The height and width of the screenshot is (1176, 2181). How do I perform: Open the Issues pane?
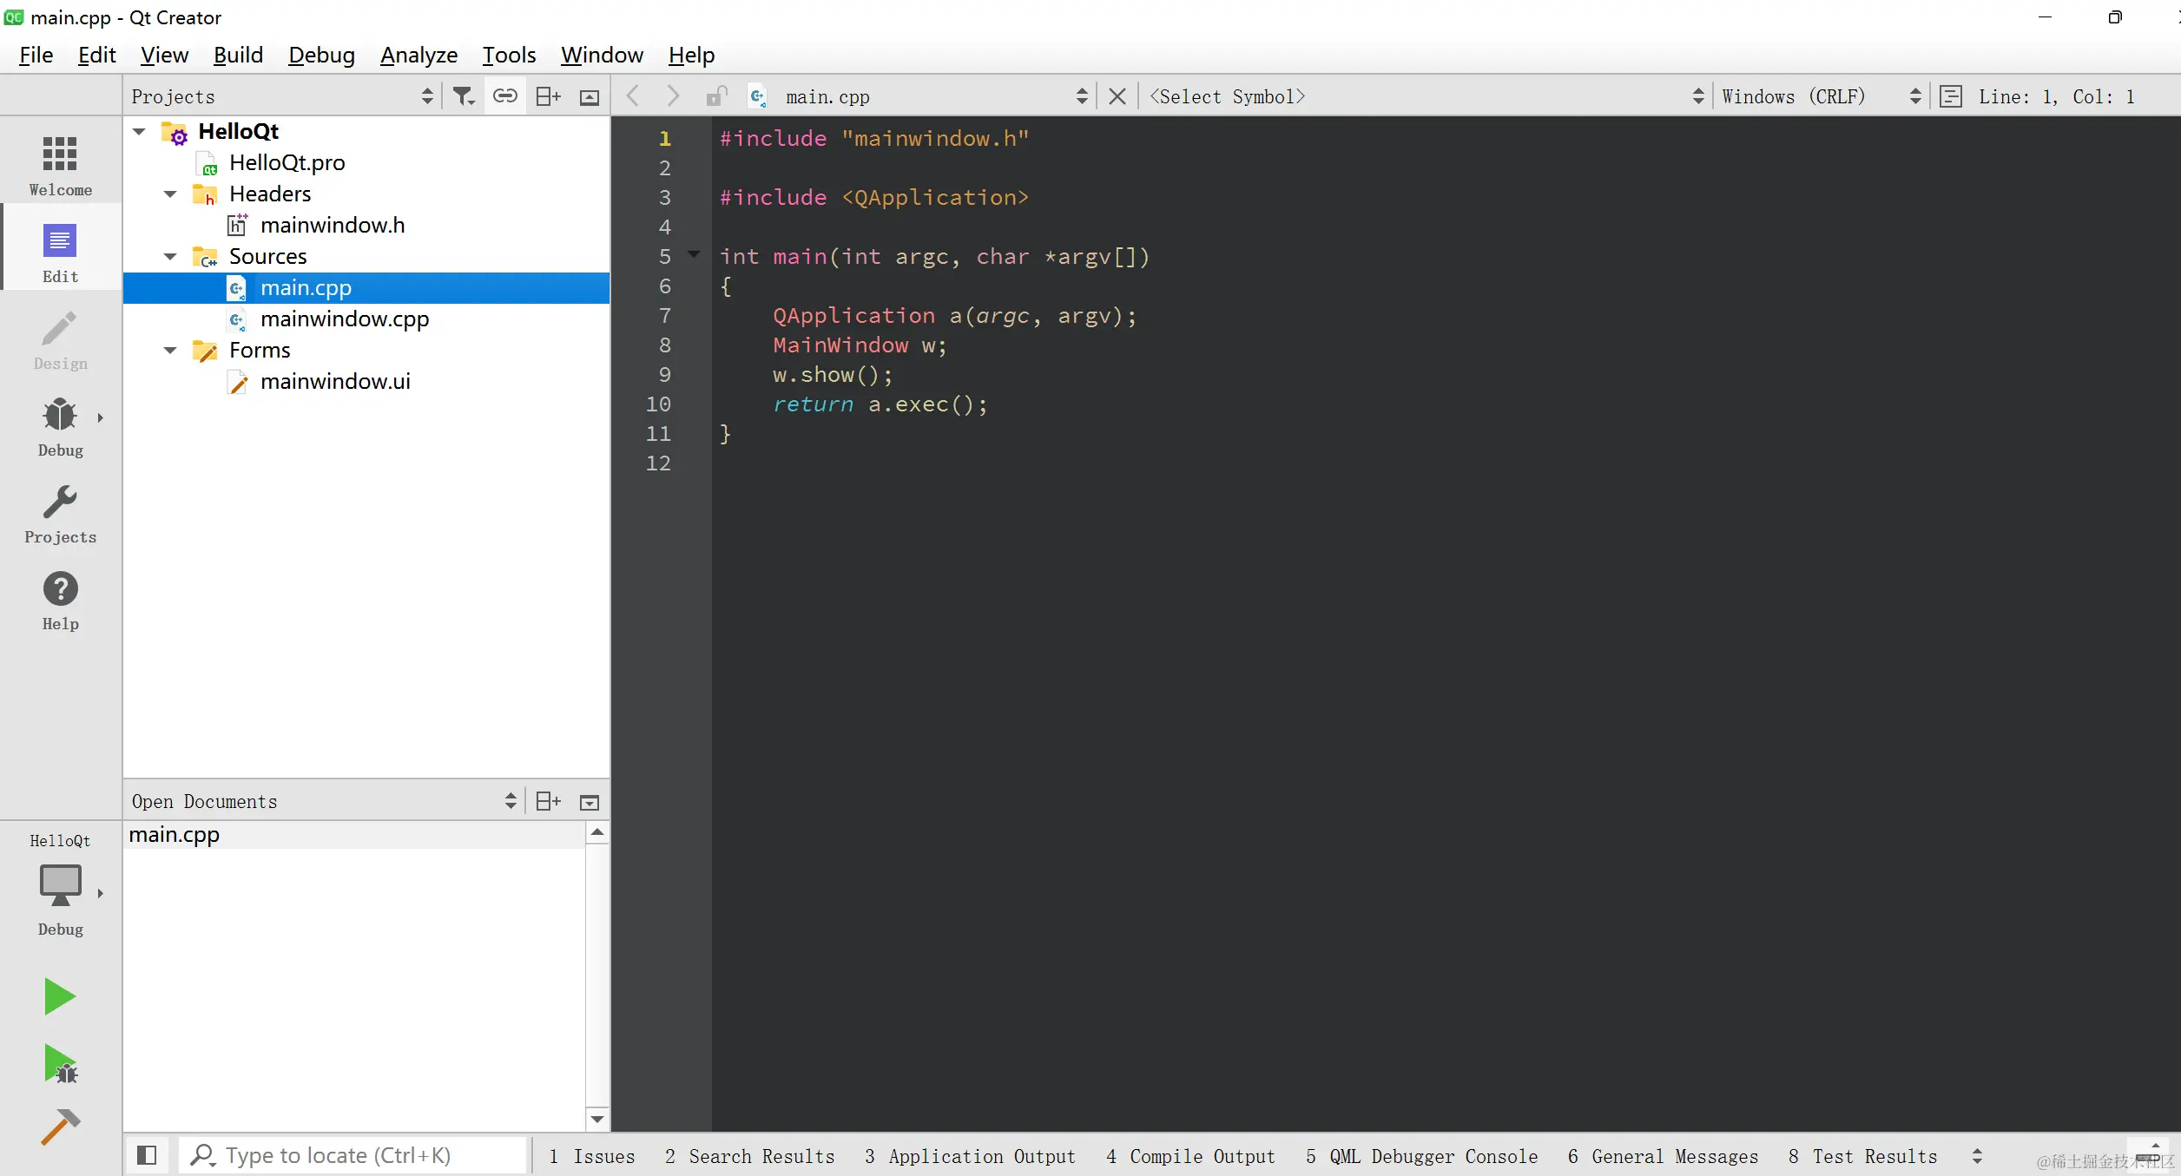pos(592,1156)
